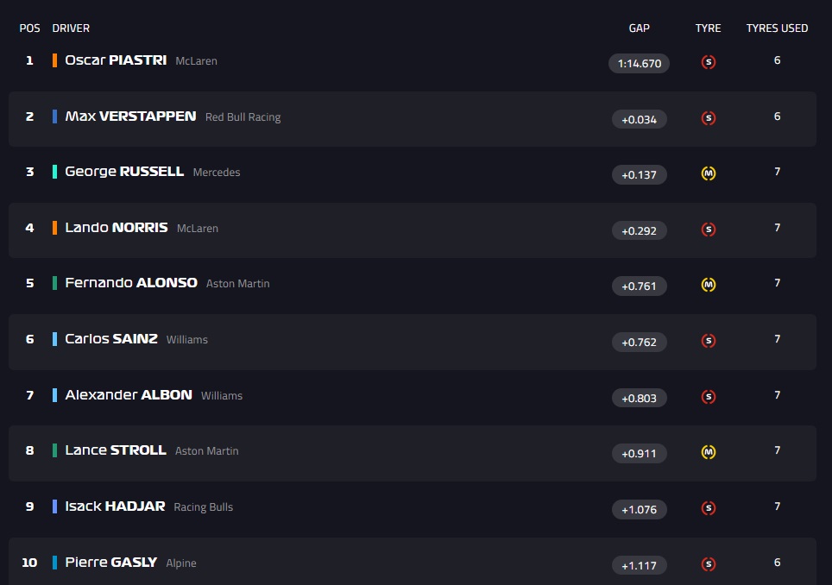Select the Mercedes team label for Russell
832x585 pixels.
[x=217, y=173]
